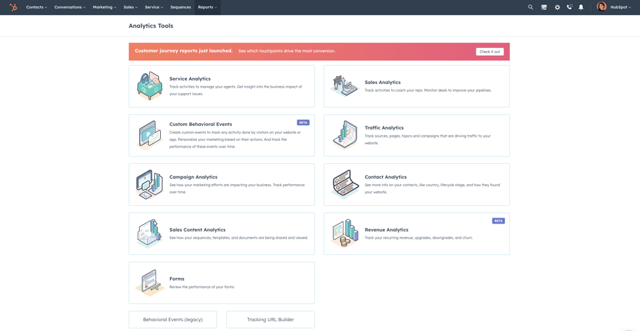The width and height of the screenshot is (640, 331).
Task: Open Behavioral Events (legacy)
Action: point(173,319)
